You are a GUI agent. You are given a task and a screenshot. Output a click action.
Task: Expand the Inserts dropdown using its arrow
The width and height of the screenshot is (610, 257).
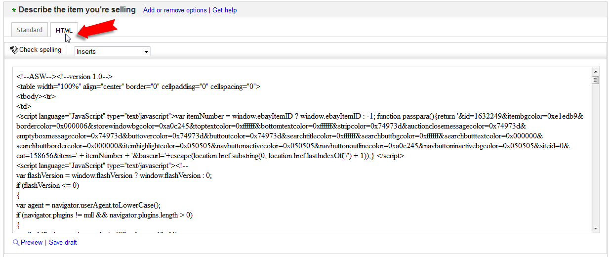coord(146,51)
